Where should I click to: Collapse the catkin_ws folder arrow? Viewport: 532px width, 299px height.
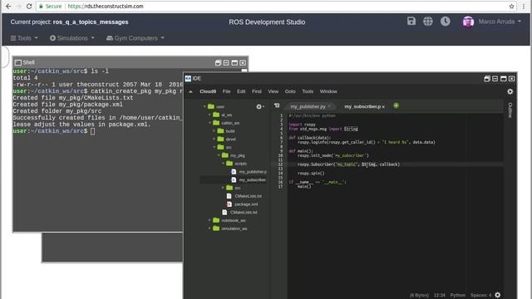tap(209, 123)
